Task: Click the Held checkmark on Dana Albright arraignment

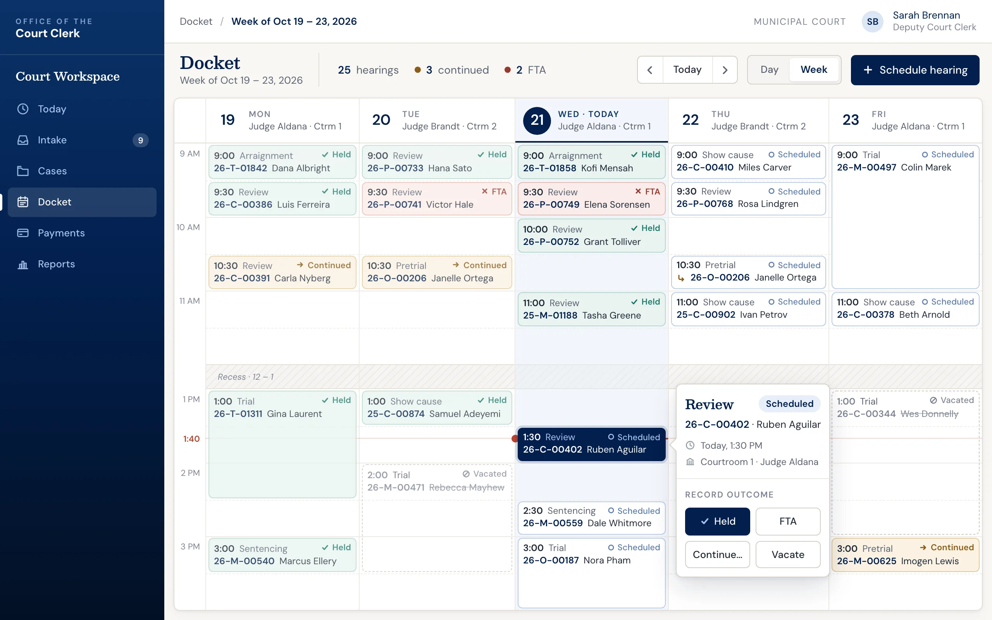Action: pyautogui.click(x=325, y=155)
